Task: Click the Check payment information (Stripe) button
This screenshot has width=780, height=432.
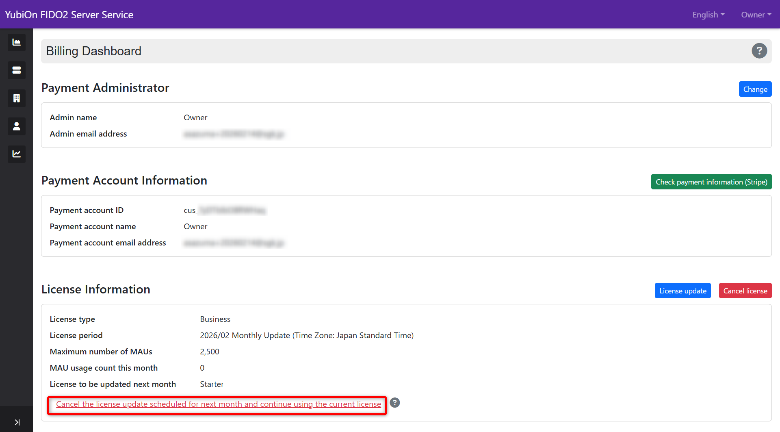Action: (x=711, y=182)
